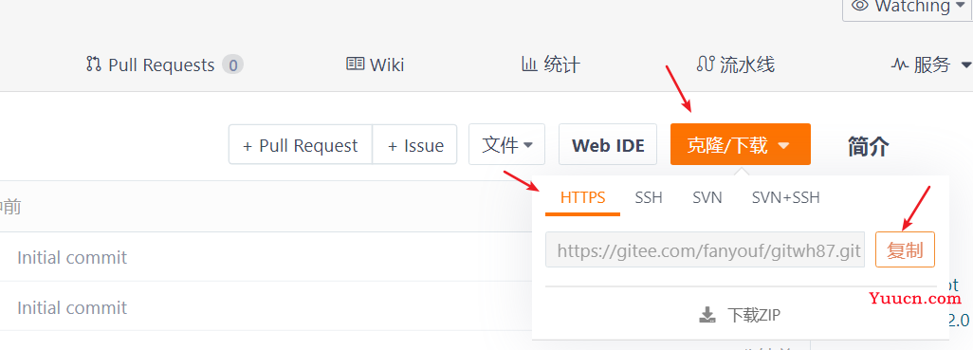Image resolution: width=973 pixels, height=350 pixels.
Task: Click the Pull Requests count badge
Action: 232,64
